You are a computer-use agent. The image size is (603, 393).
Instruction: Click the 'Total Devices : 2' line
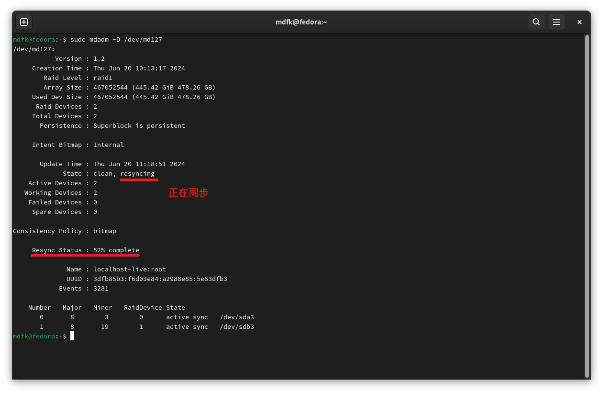pyautogui.click(x=65, y=116)
